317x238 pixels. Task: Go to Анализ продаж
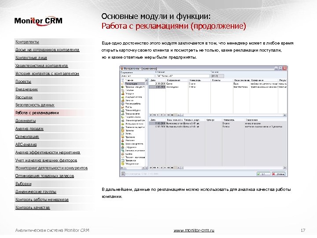tap(29, 129)
